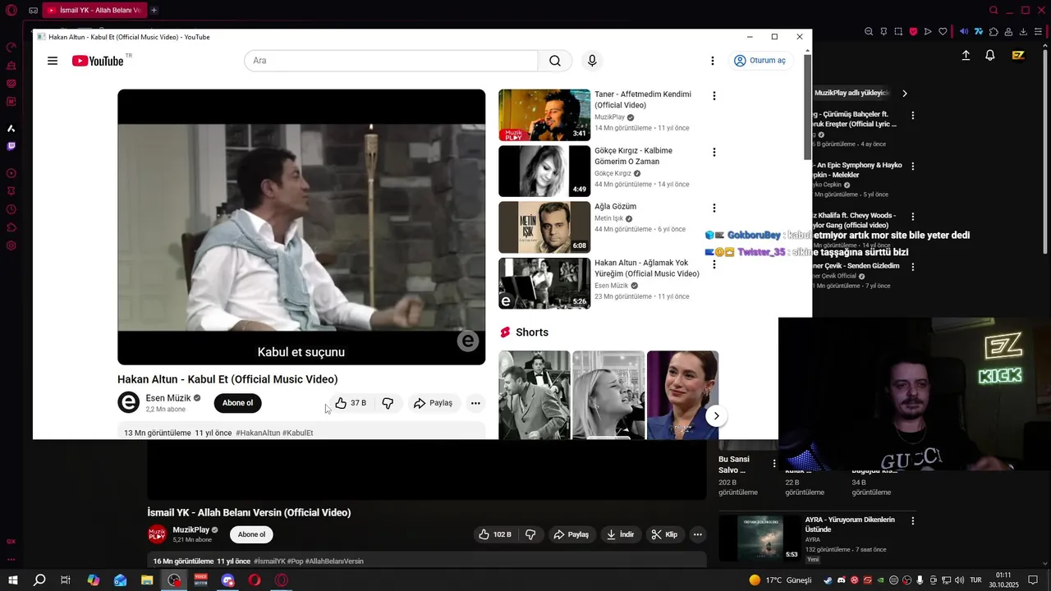Open YouTube settings three-dot menu beside Oturum aç
This screenshot has width=1051, height=591.
713,61
